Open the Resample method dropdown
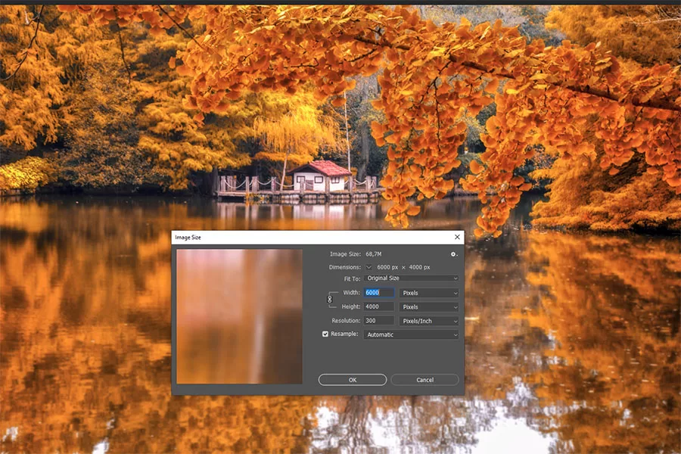Image resolution: width=681 pixels, height=454 pixels. [x=412, y=334]
